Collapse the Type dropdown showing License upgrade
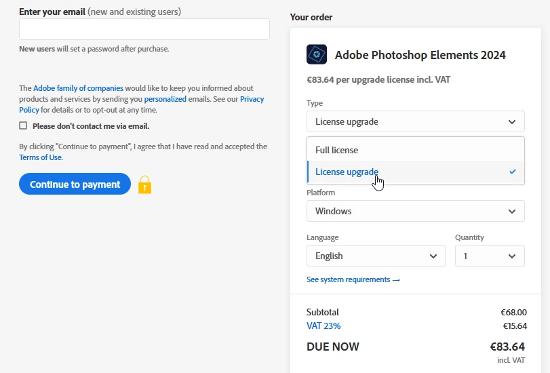The width and height of the screenshot is (550, 373). 416,121
